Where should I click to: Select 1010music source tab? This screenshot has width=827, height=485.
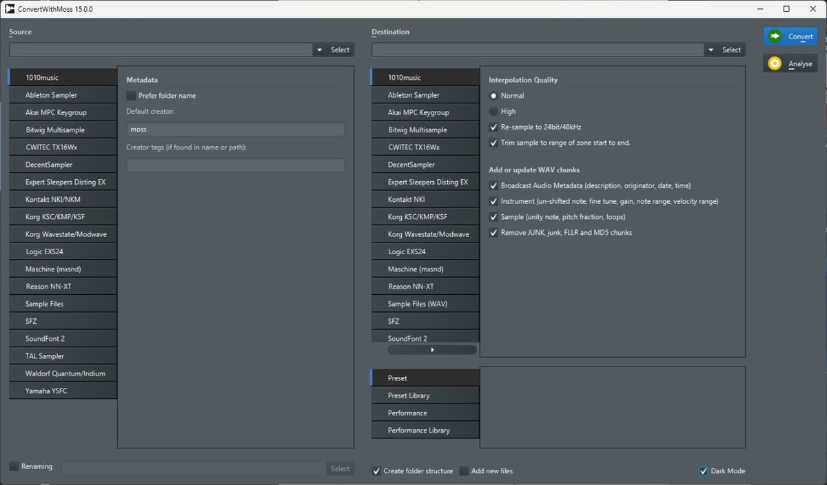click(63, 77)
